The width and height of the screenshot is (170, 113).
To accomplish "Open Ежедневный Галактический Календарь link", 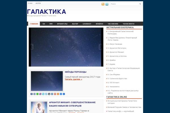I will 120,32.
